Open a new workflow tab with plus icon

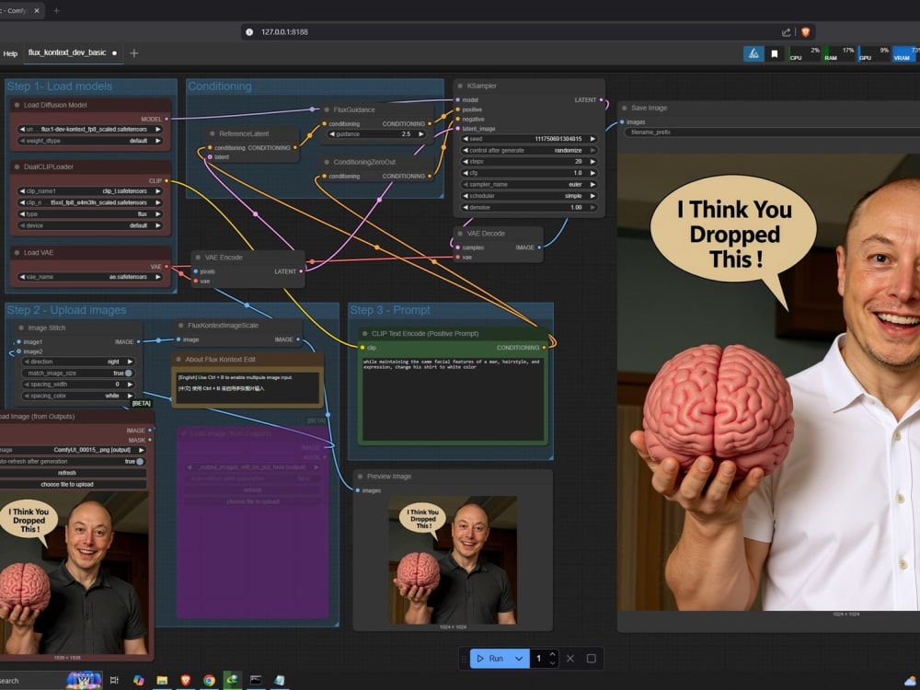click(x=133, y=53)
